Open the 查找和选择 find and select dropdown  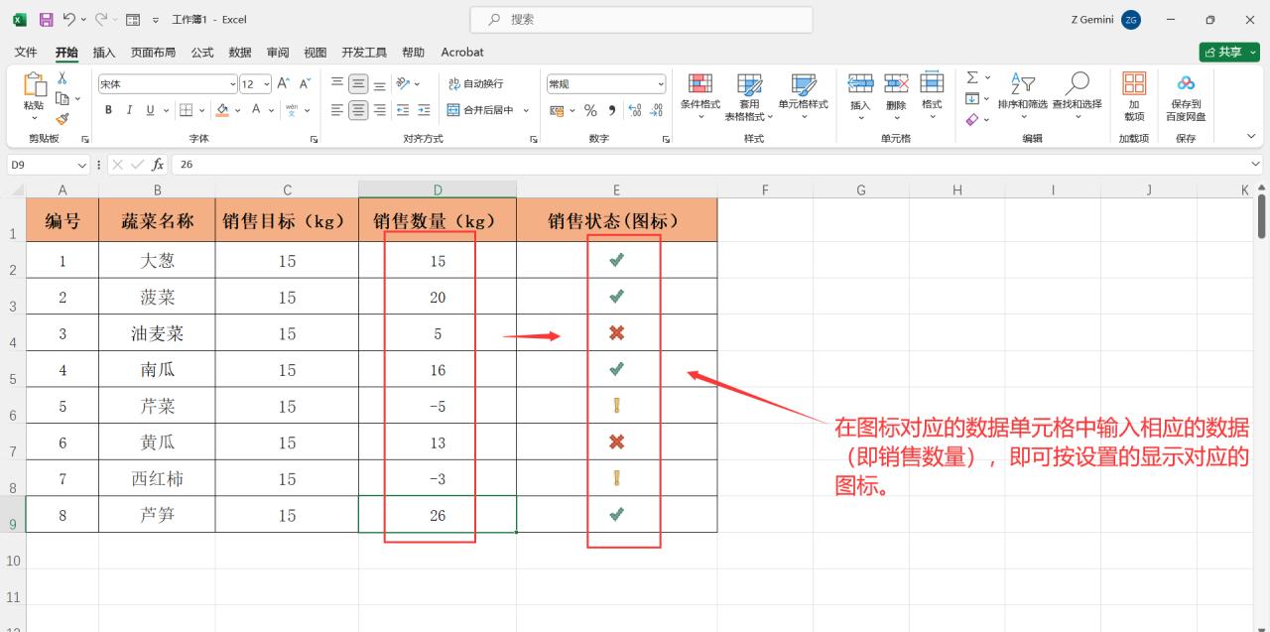[x=1077, y=97]
